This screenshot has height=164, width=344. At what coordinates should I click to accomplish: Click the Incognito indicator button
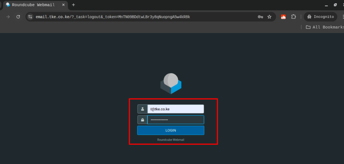point(320,17)
